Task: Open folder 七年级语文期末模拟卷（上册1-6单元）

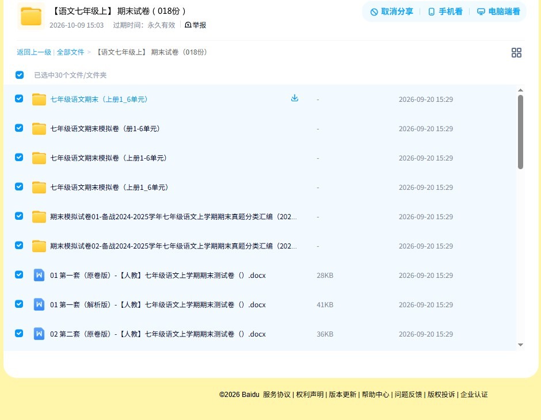Action: (108, 158)
